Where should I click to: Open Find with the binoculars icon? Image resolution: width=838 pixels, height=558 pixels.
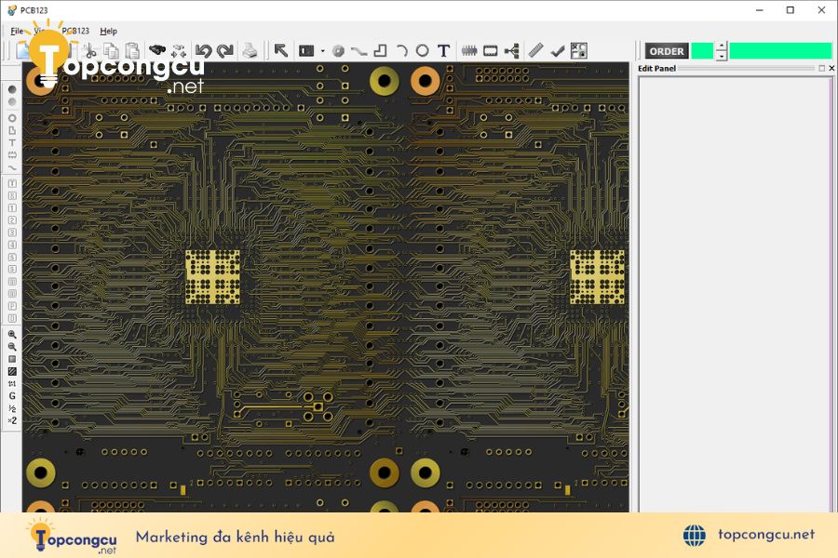157,51
